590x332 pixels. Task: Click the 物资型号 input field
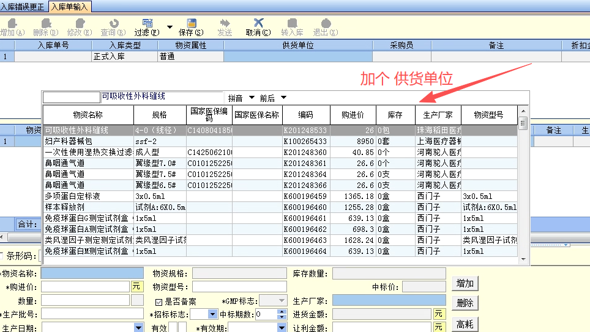[239, 287]
